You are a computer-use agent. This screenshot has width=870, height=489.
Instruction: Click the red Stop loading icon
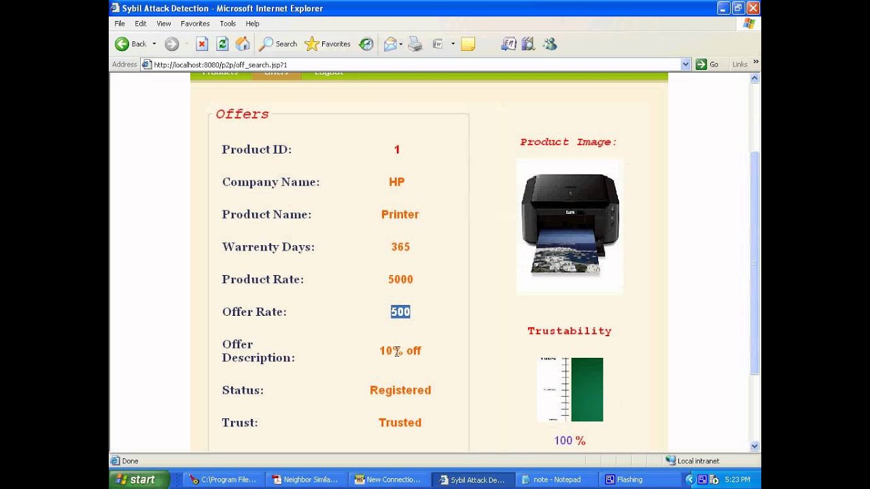coord(202,44)
